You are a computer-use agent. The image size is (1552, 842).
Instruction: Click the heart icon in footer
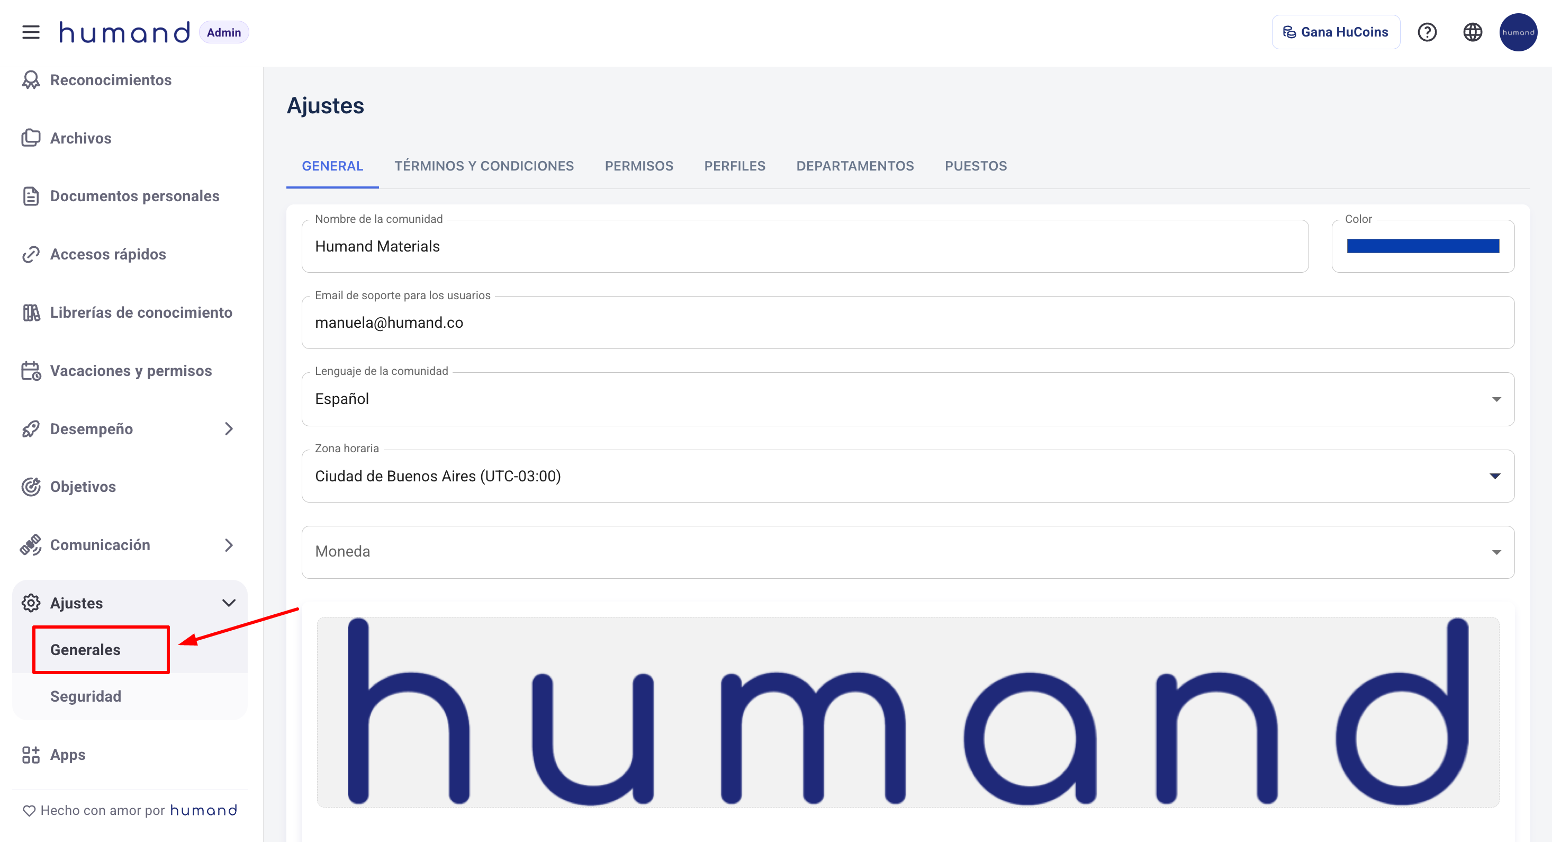point(29,811)
